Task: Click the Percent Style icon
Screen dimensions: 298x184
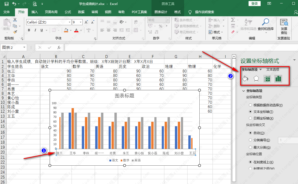Action: (x=161, y=26)
